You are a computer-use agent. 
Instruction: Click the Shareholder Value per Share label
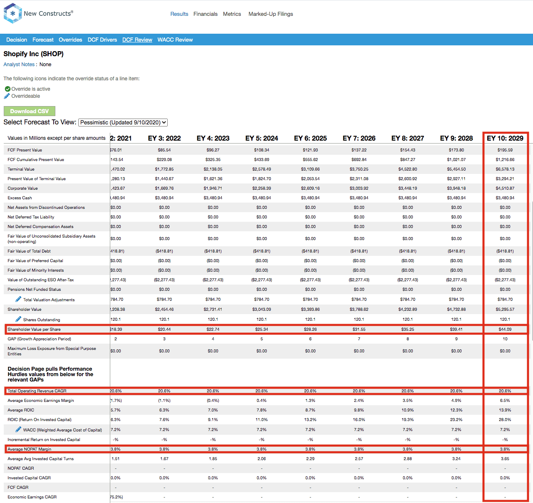point(34,330)
